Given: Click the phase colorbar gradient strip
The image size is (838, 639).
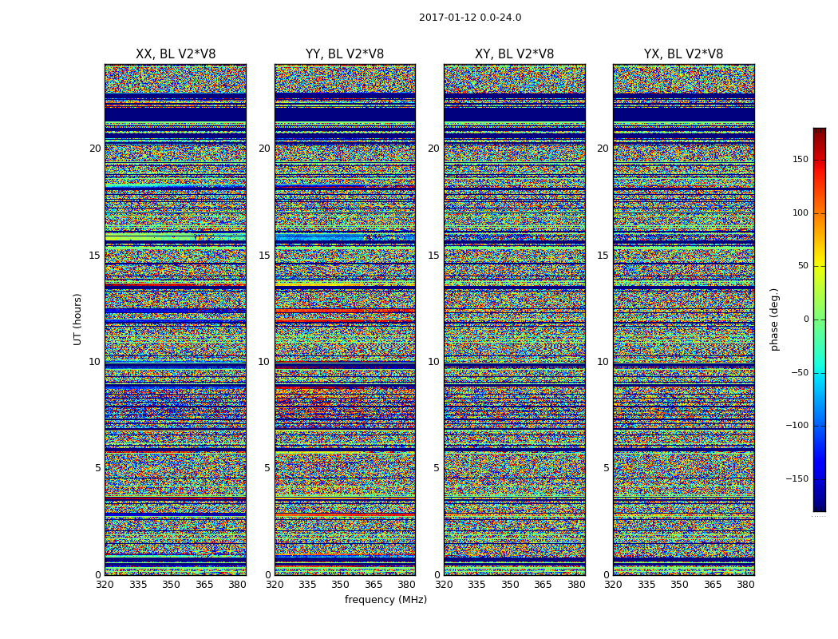Looking at the screenshot, I should pos(820,319).
